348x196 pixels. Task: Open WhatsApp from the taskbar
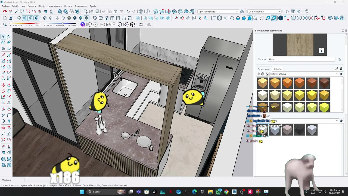pyautogui.click(x=219, y=192)
